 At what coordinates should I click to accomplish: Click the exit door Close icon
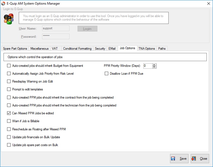194,159
